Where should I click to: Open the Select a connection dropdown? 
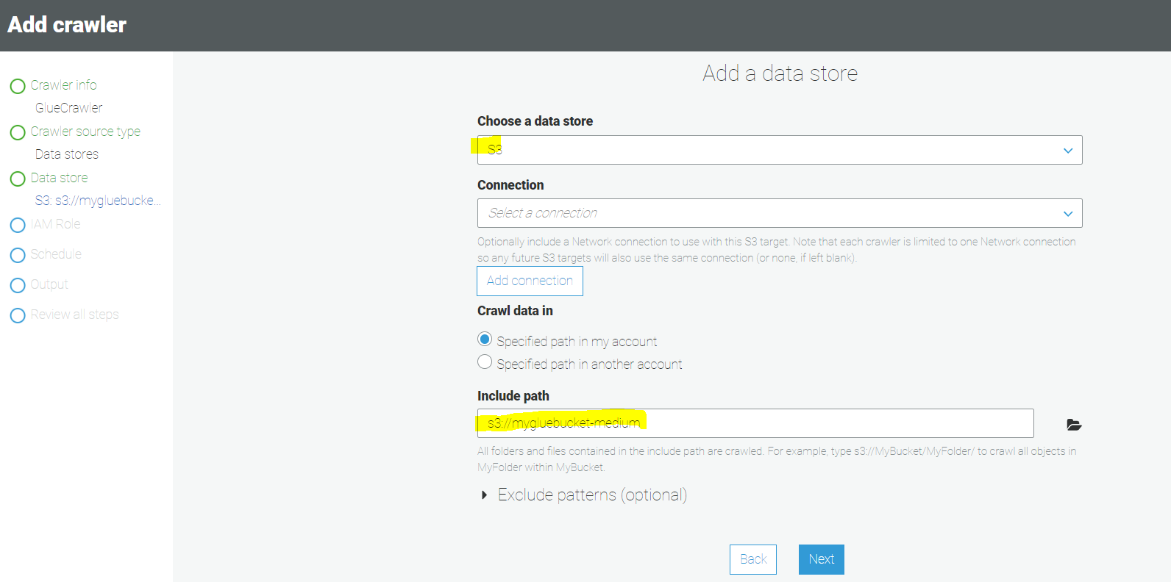779,213
